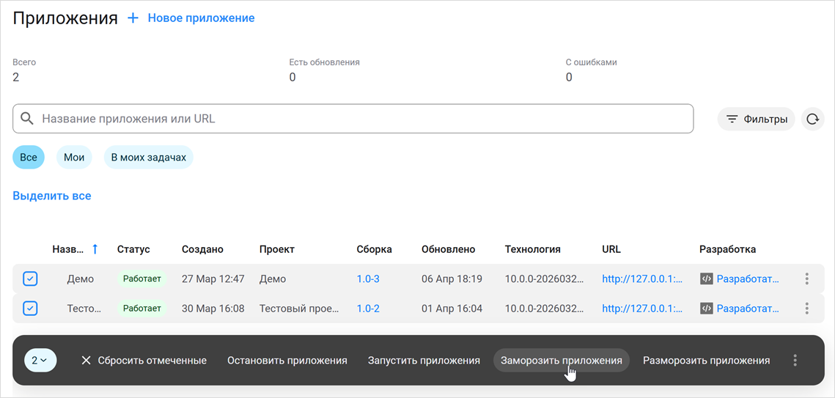The image size is (835, 398).
Task: Click the Статус column header
Action: point(133,249)
